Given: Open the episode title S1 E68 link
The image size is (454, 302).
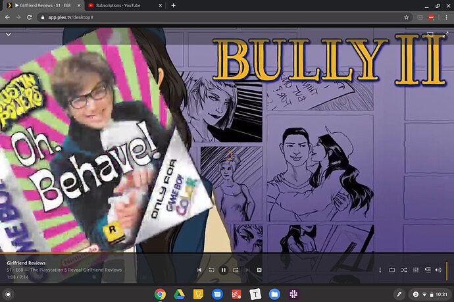Looking at the screenshot, I should pyautogui.click(x=64, y=270).
